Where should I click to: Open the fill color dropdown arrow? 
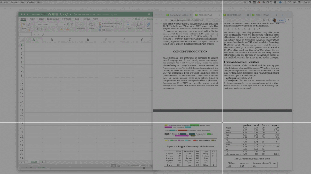[x=64, y=29]
